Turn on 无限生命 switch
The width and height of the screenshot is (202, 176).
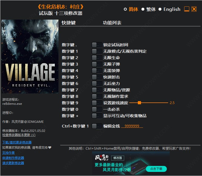97,58
